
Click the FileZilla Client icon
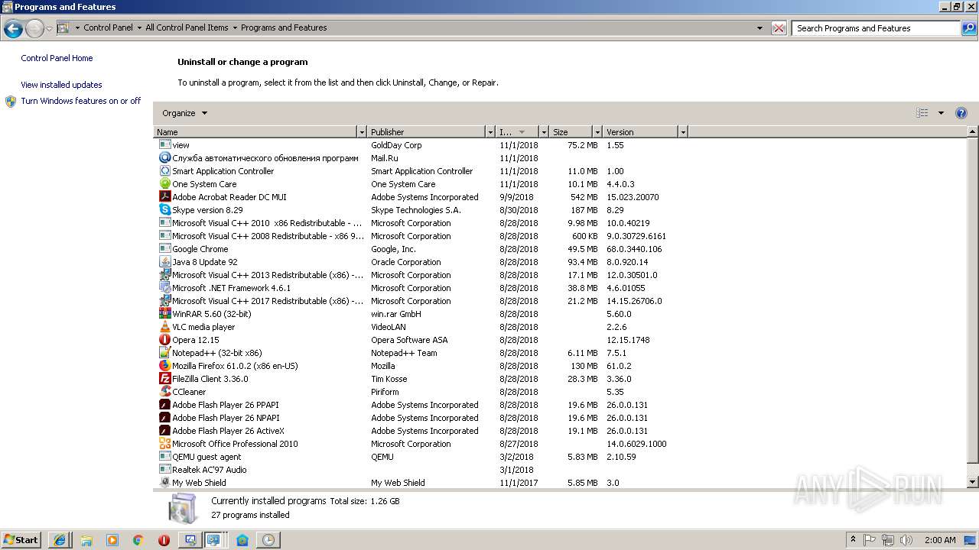(x=164, y=379)
